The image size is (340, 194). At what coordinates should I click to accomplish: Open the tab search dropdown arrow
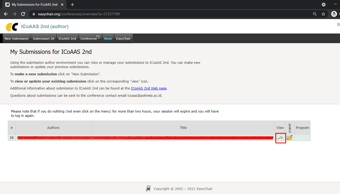(x=324, y=5)
